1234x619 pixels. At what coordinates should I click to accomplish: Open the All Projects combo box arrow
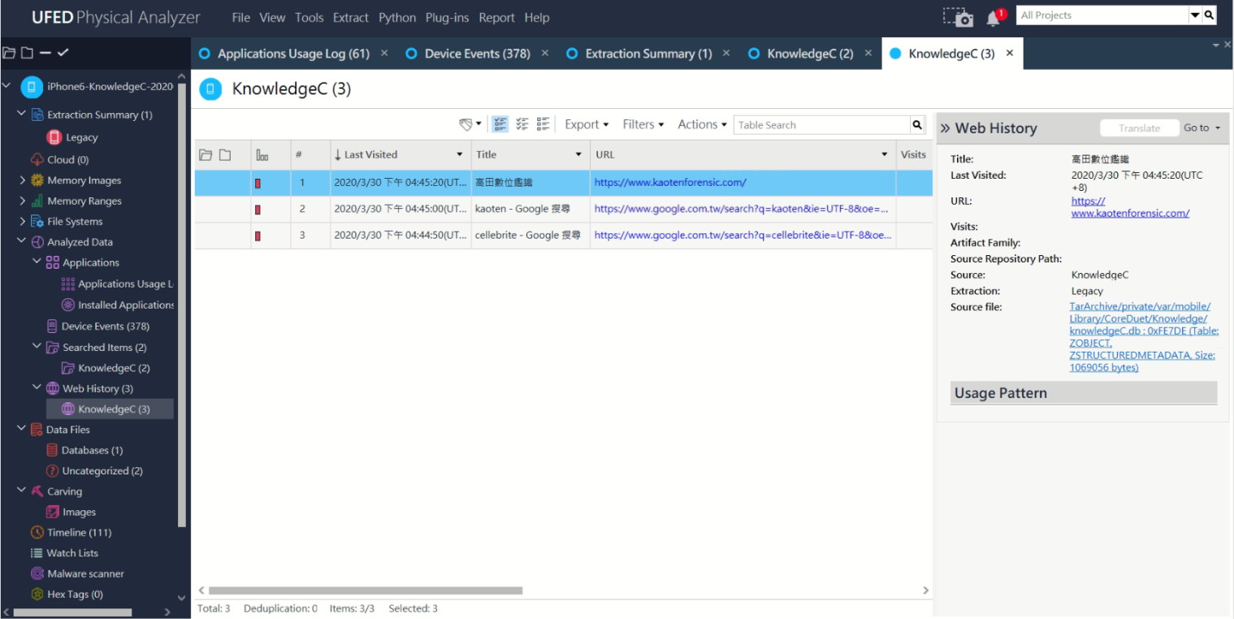pyautogui.click(x=1195, y=15)
